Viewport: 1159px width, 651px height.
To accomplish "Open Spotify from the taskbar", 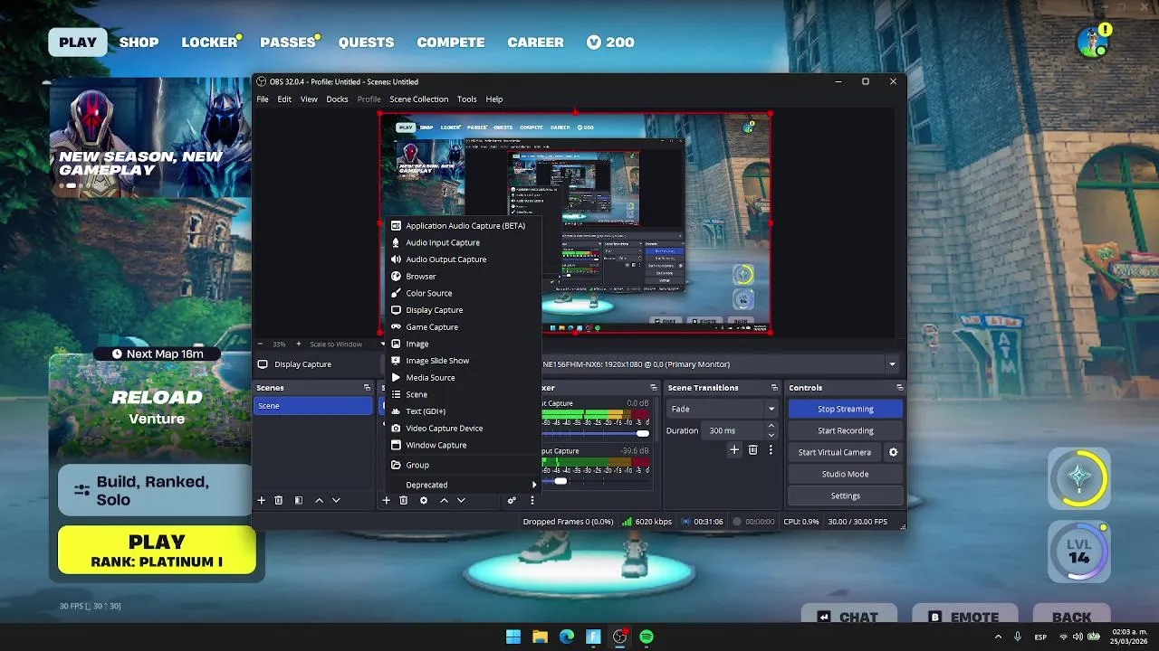I will point(647,637).
